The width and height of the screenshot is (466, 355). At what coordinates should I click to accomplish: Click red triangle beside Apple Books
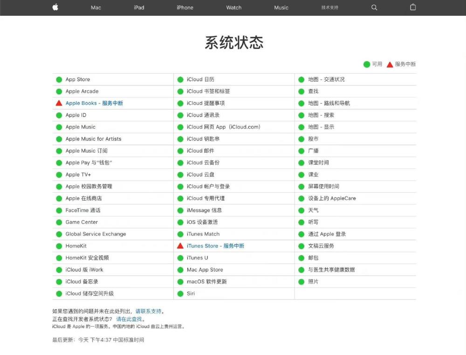(59, 103)
